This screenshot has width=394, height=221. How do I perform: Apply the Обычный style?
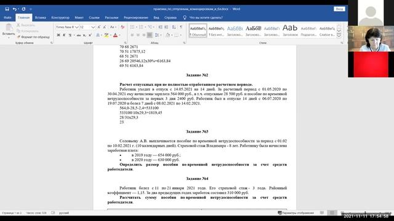click(x=198, y=31)
